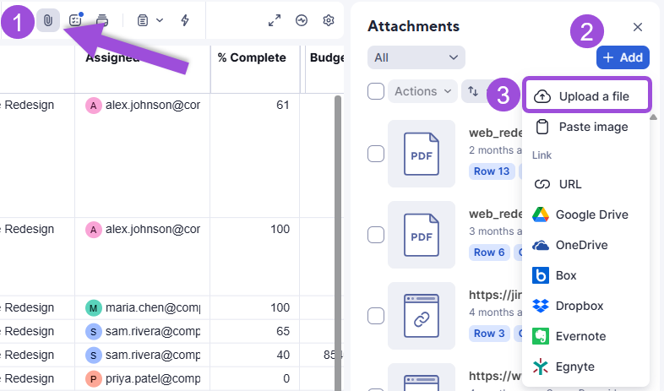Select the 0 percent complete cell
The width and height of the screenshot is (664, 391).
pyautogui.click(x=255, y=378)
